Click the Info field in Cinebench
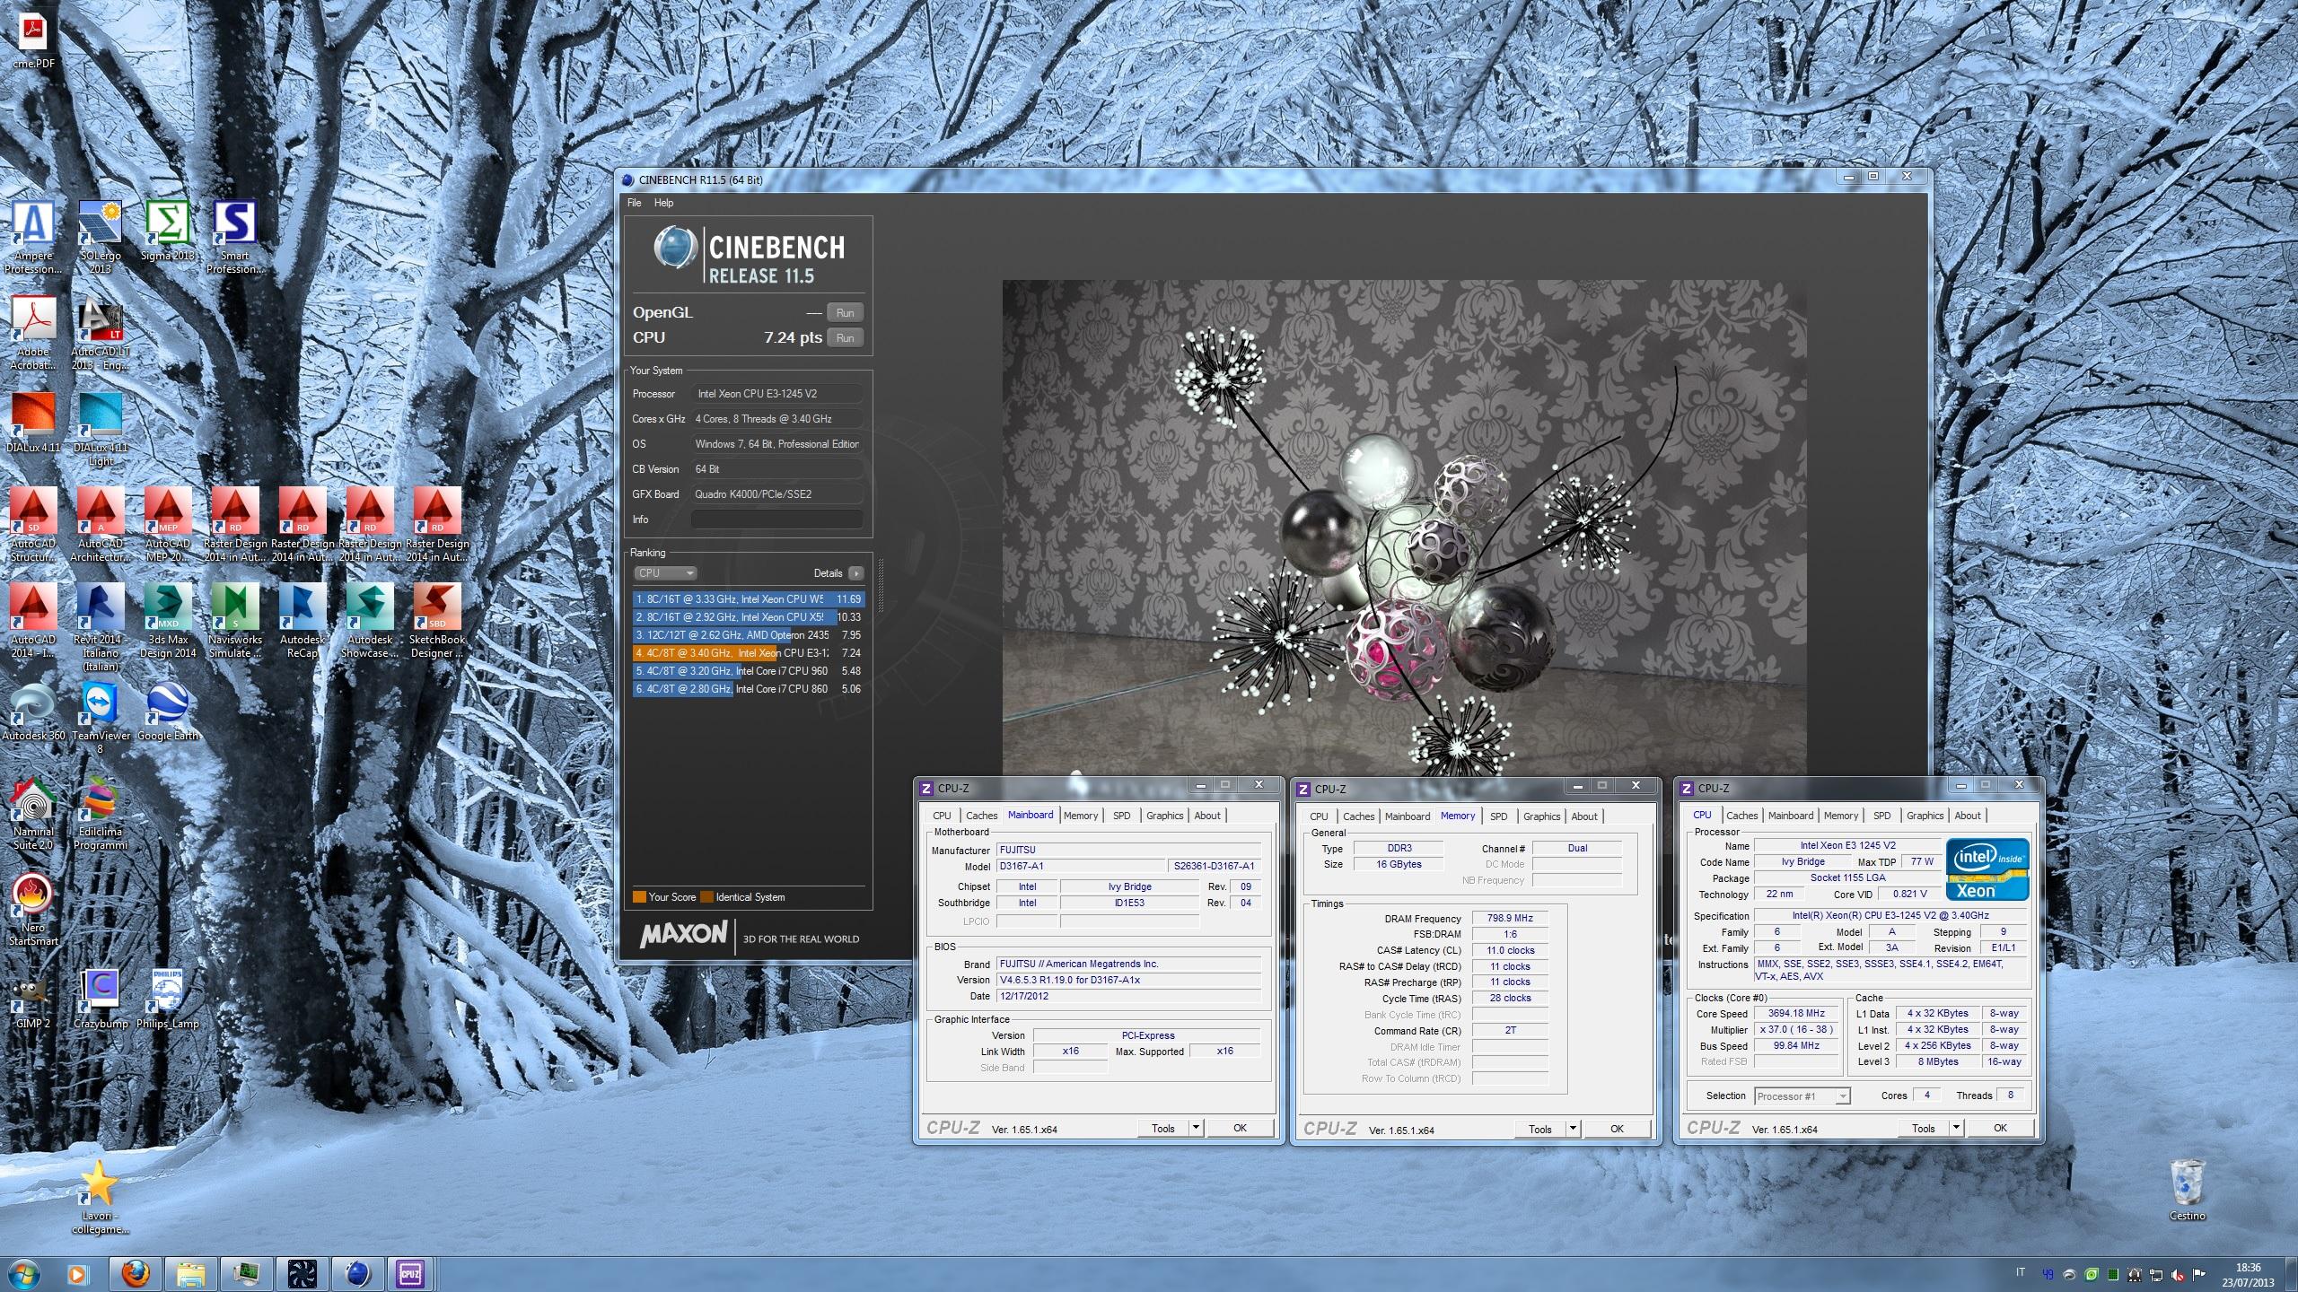 [777, 519]
